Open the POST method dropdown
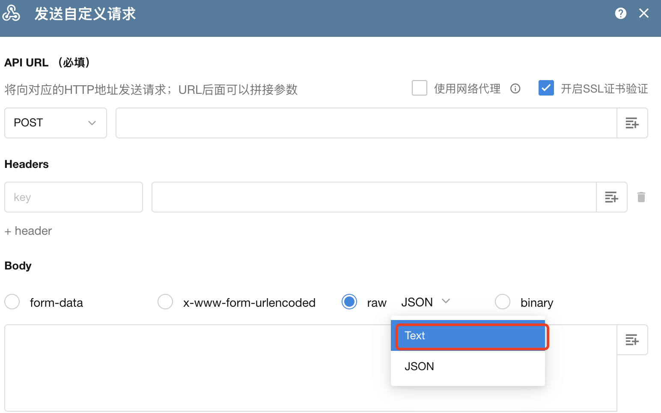This screenshot has height=413, width=661. coord(56,123)
